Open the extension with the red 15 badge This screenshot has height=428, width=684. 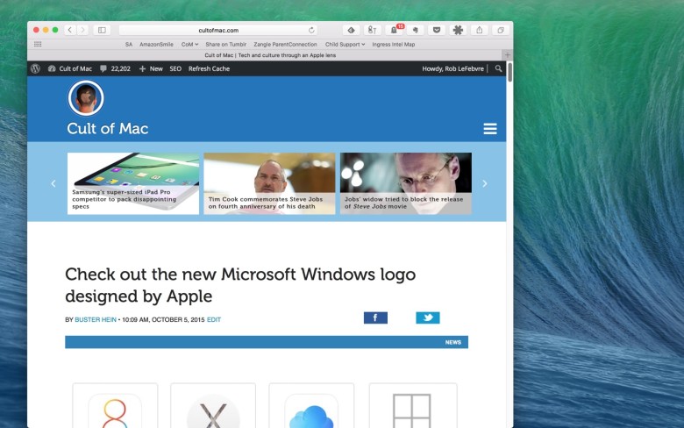395,30
